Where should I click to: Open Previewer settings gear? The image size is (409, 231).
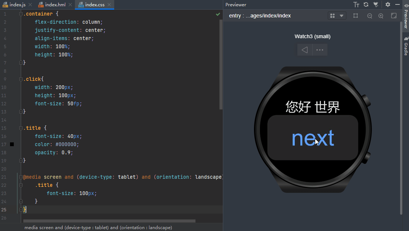[388, 4]
